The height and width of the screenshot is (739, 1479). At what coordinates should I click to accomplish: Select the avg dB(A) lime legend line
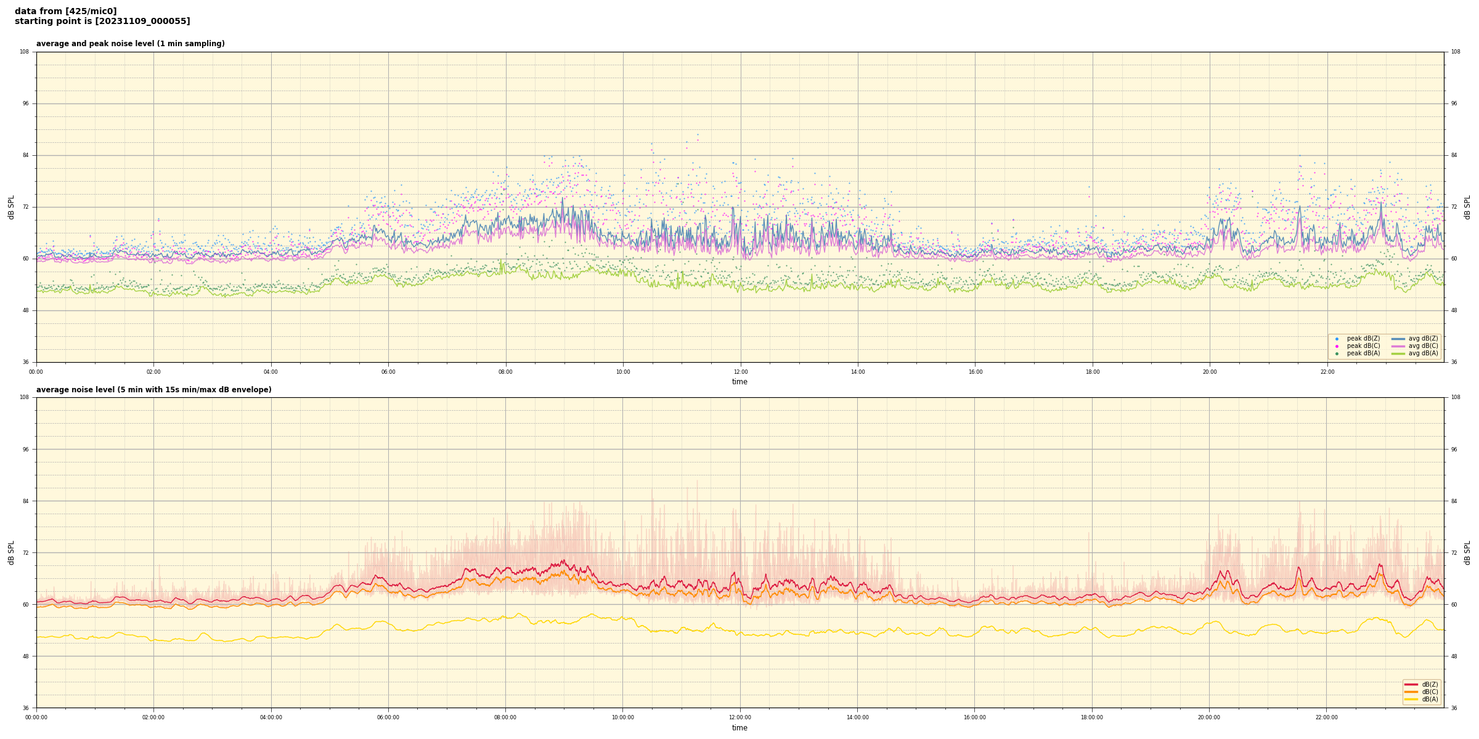1398,353
